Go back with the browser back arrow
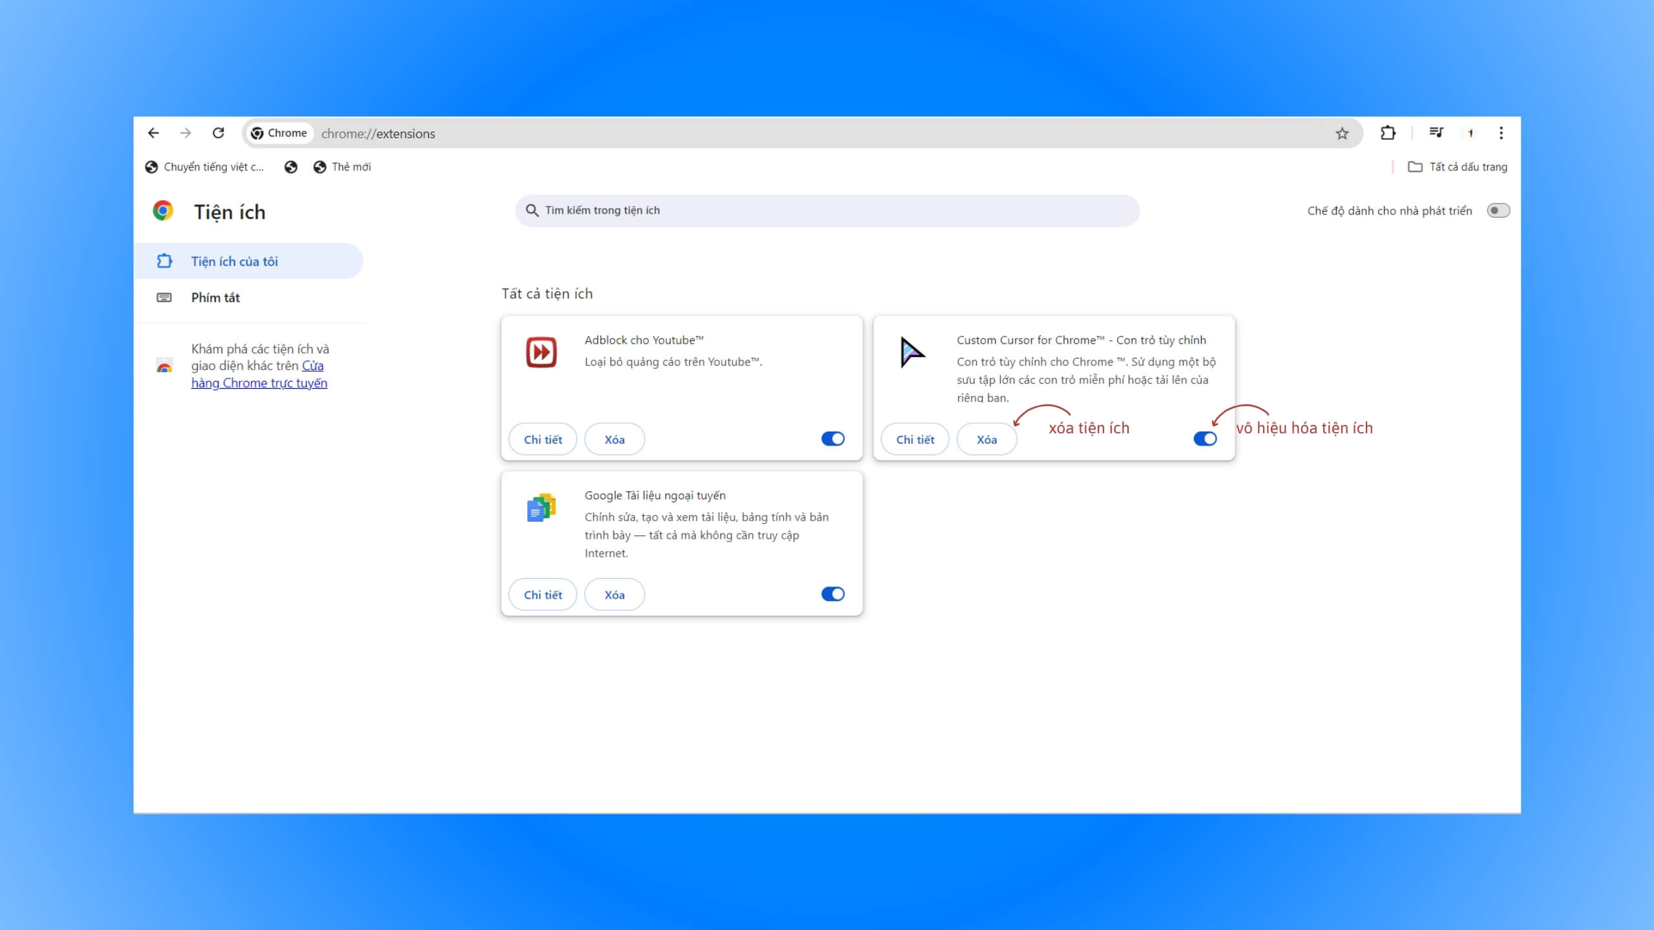Image resolution: width=1654 pixels, height=930 pixels. pyautogui.click(x=153, y=133)
